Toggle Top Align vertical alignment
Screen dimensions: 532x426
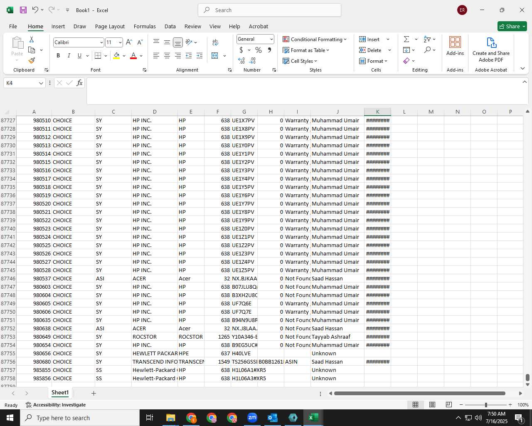tap(156, 42)
